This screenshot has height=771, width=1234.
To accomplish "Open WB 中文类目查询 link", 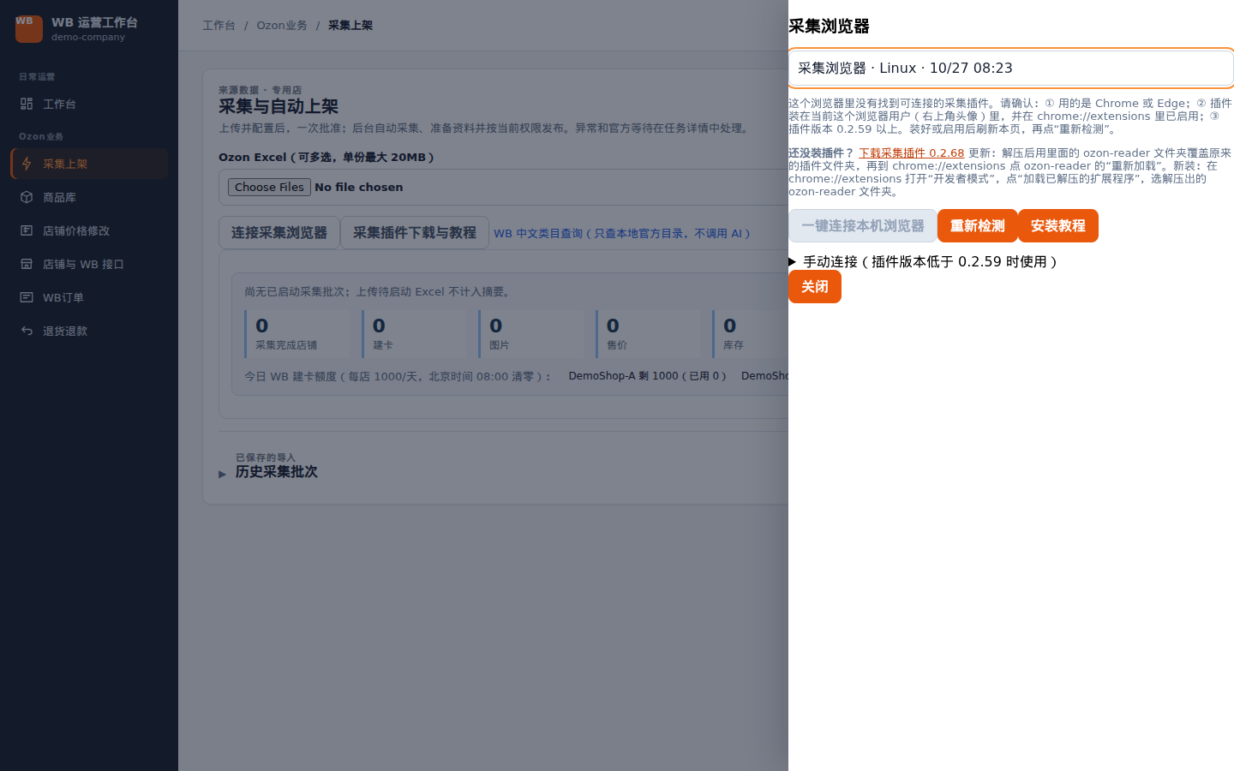I will 622,233.
